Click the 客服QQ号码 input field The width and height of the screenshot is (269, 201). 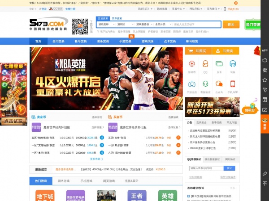(206, 168)
